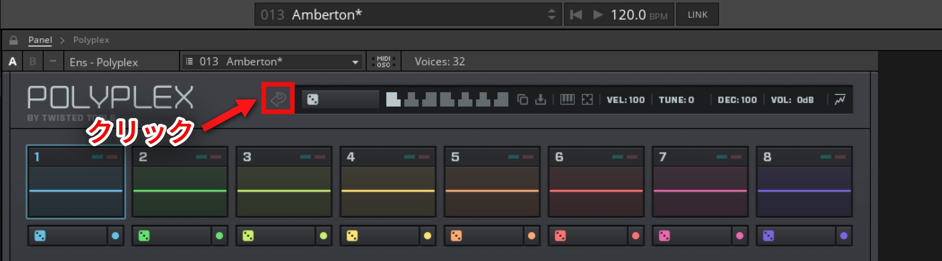Open the top bar 013 Amberton* preset selector
The image size is (942, 261).
pos(408,15)
